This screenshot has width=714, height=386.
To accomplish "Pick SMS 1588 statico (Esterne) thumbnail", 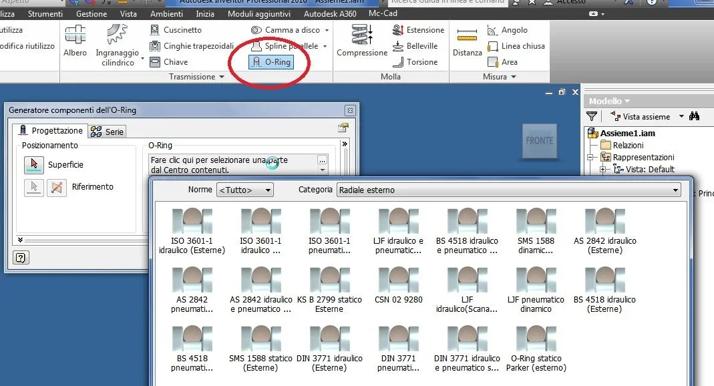I will [260, 349].
